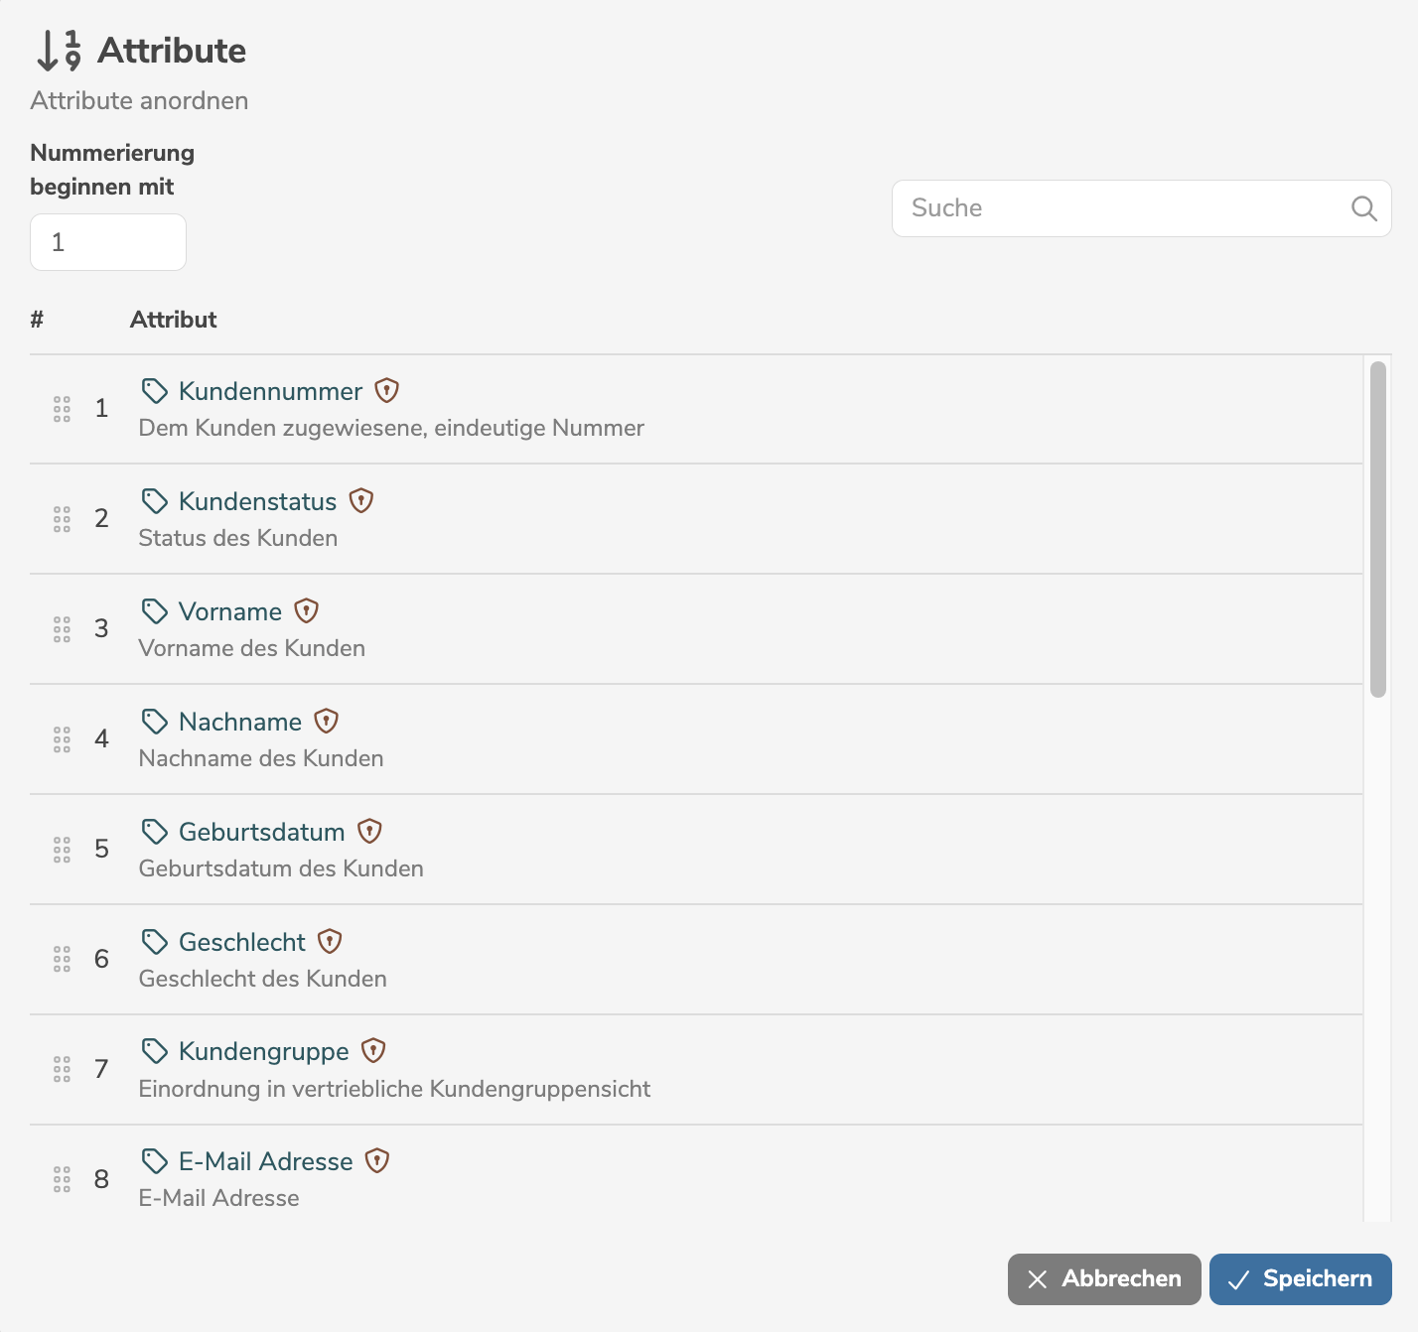This screenshot has width=1418, height=1332.
Task: Click the Nummerierung beginnen mit number field
Action: [x=108, y=242]
